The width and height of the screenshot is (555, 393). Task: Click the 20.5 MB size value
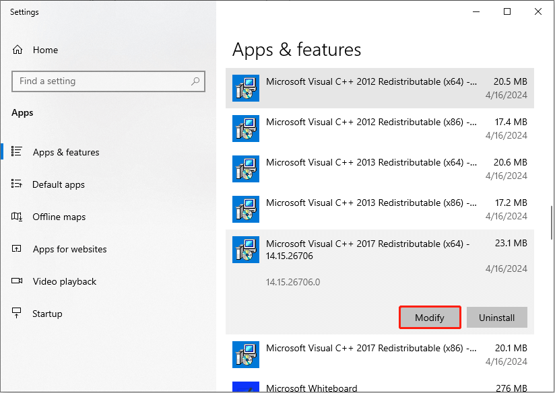[x=511, y=81]
